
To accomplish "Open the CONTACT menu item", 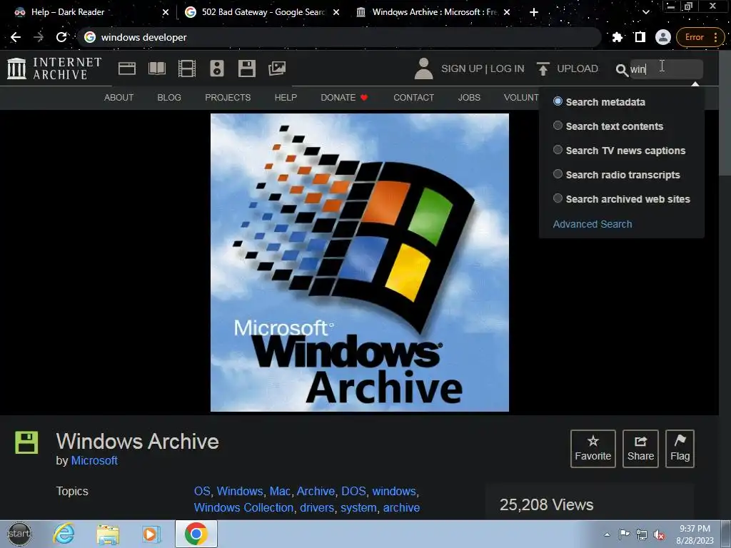I will click(x=413, y=97).
